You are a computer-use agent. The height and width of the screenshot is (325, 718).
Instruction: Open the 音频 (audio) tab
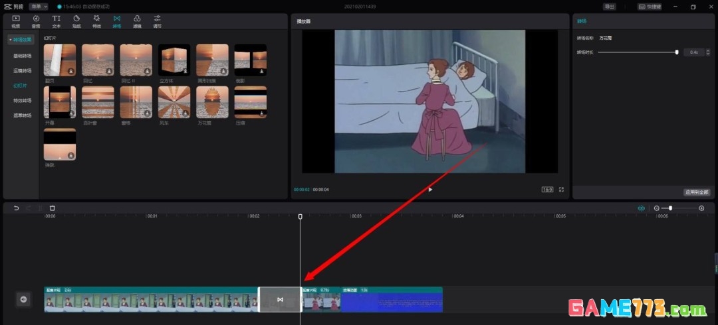pos(36,21)
